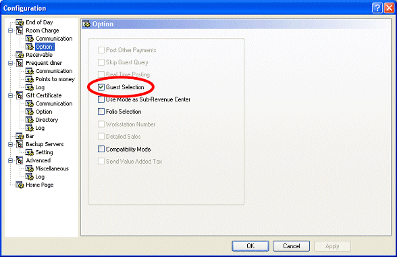
Task: Open Miscellaneous under Advanced
Action: pyautogui.click(x=52, y=168)
